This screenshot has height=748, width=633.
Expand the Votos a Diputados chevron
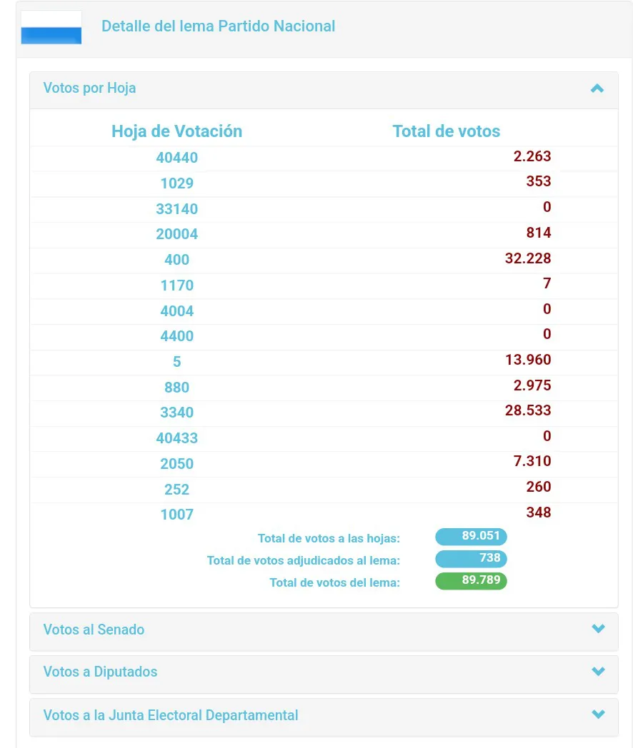tap(598, 671)
